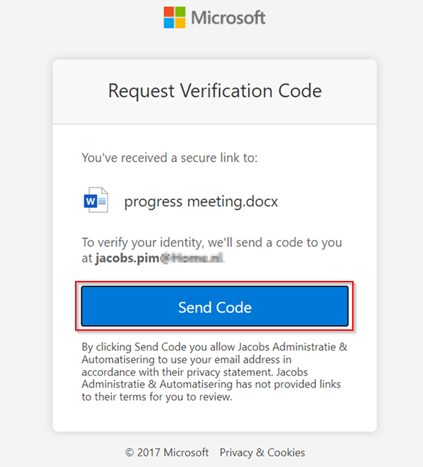Click the blue square of the Microsoft logo
Image resolution: width=423 pixels, height=467 pixels.
coord(169,23)
